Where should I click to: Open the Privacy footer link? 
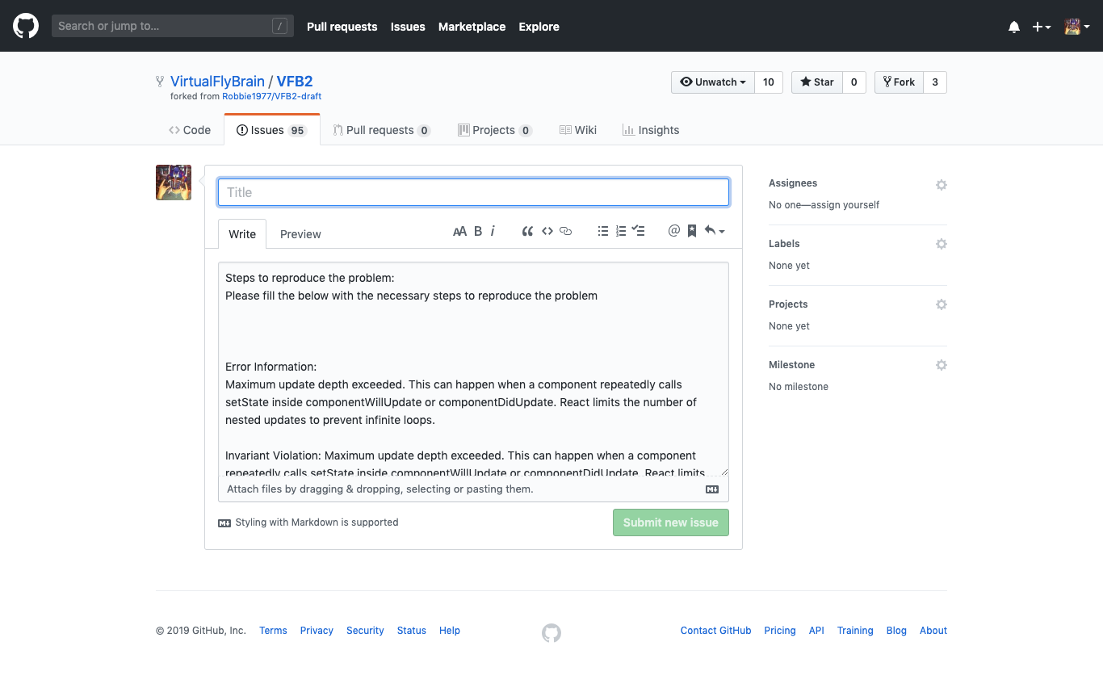point(317,631)
